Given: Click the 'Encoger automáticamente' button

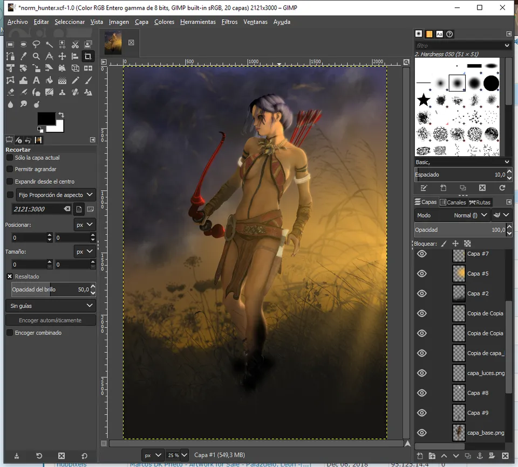Looking at the screenshot, I should pos(51,320).
